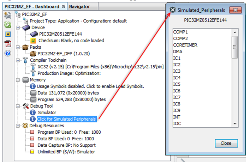
Task: Click the Simulated_Peripherals dialog title icon
Action: click(173, 10)
